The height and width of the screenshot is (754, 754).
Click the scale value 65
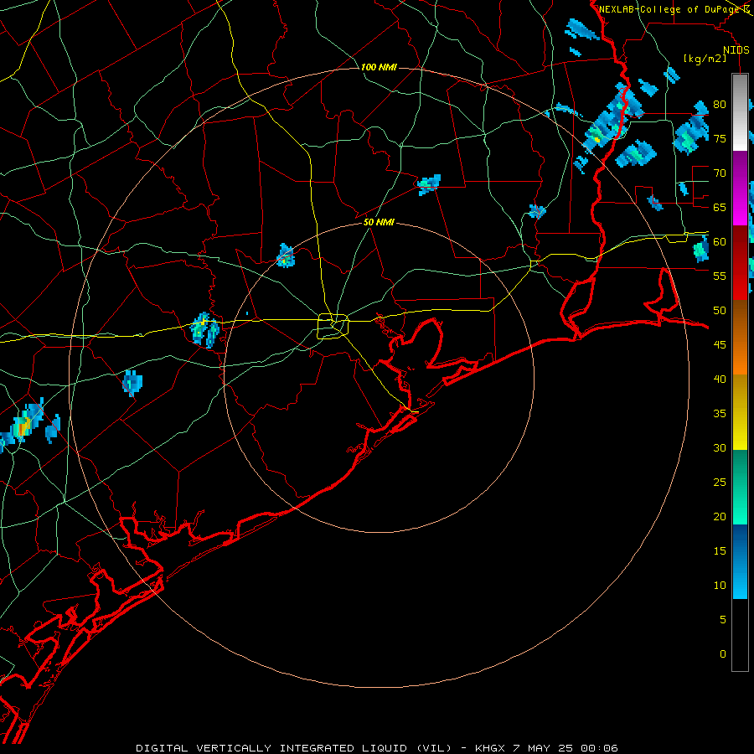[x=720, y=207]
